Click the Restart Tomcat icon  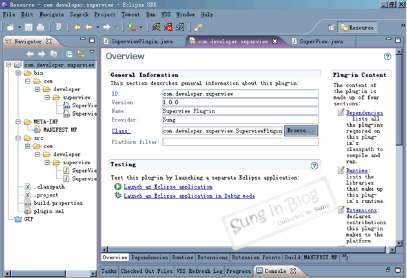coord(180,27)
